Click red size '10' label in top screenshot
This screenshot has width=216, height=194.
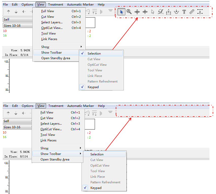pyautogui.click(x=5, y=31)
